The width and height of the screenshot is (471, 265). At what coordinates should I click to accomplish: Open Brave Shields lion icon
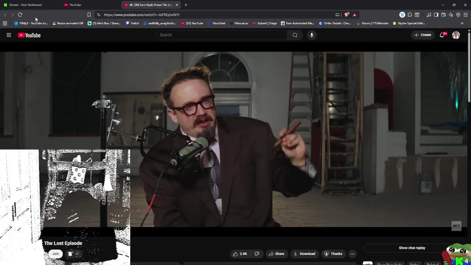coord(347,15)
